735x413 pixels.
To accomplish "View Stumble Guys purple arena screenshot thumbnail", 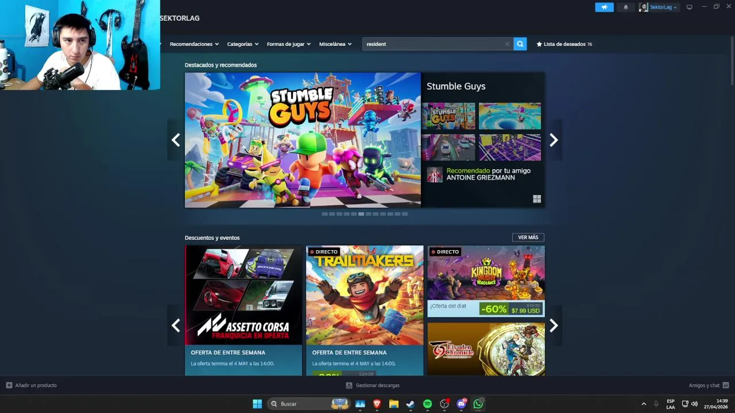I will point(510,147).
